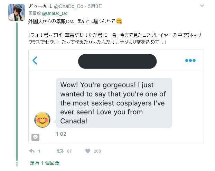Screen dimensions: 215x171
Task: Retweet this tweet using the retweet icon
Action: pos(60,151)
